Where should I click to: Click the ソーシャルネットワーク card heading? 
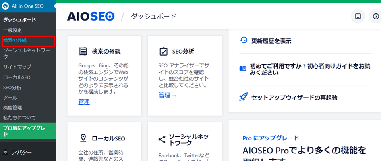point(189,139)
